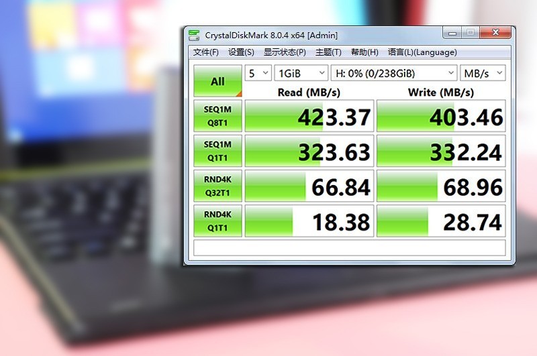Image resolution: width=537 pixels, height=356 pixels.
Task: Click the 18.38 read result
Action: click(309, 221)
